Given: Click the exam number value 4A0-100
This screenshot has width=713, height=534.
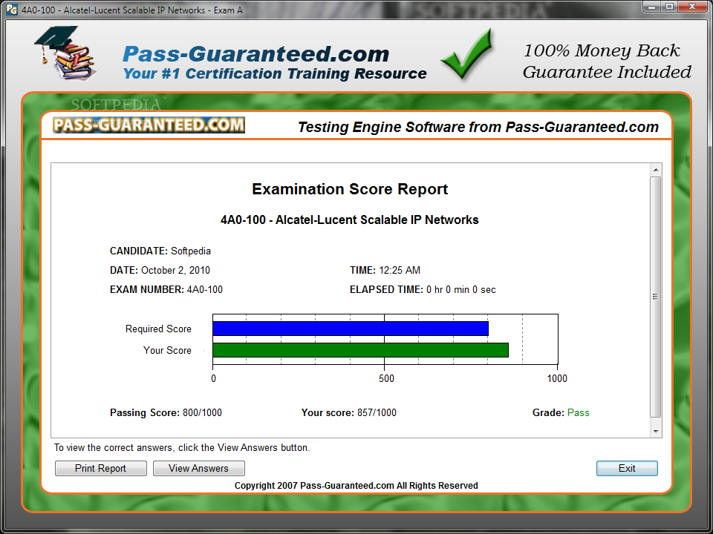Looking at the screenshot, I should point(205,290).
